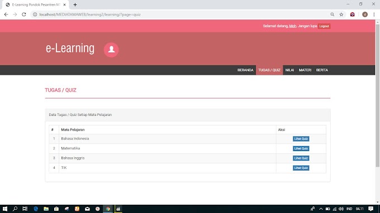The height and width of the screenshot is (213, 380).
Task: Click Data Tugas / Quiz Setiap Mata Pelajaran text
Action: tap(80, 115)
